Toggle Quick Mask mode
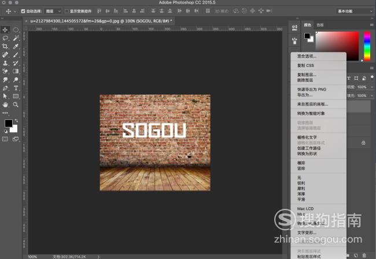Screen dimensions: 376x259 click(x=5, y=139)
